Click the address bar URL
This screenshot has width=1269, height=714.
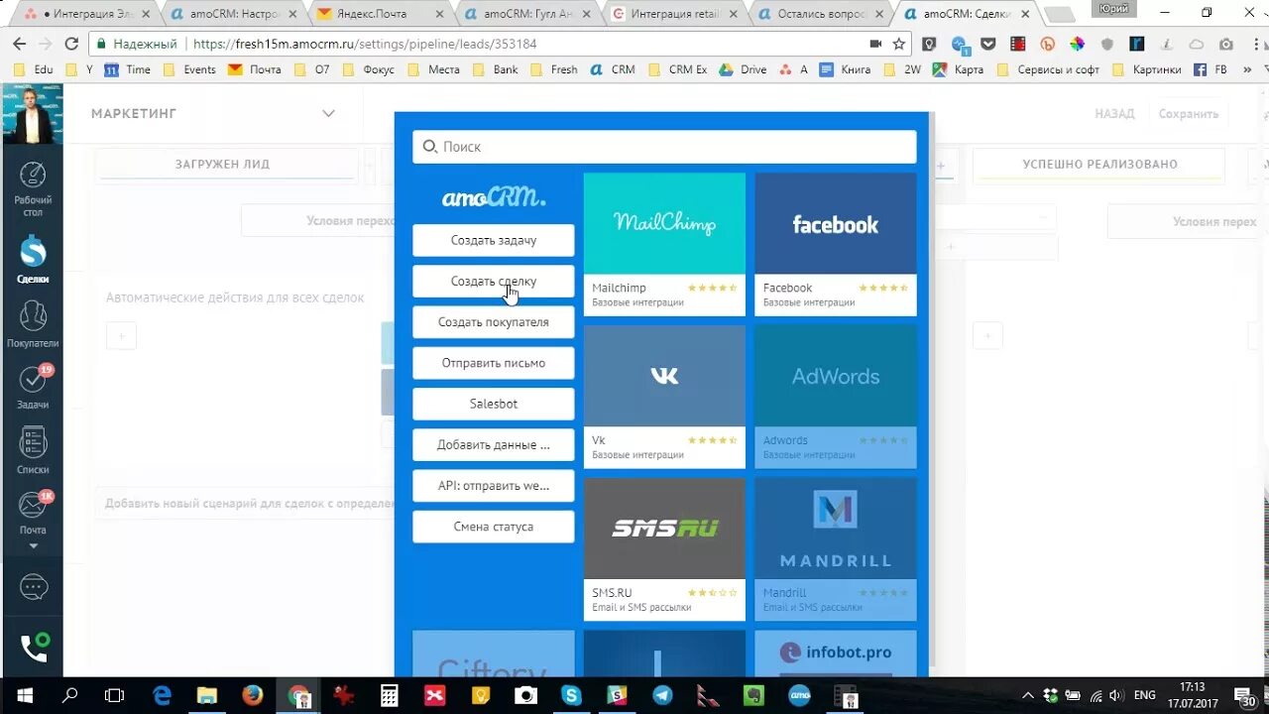tap(365, 45)
